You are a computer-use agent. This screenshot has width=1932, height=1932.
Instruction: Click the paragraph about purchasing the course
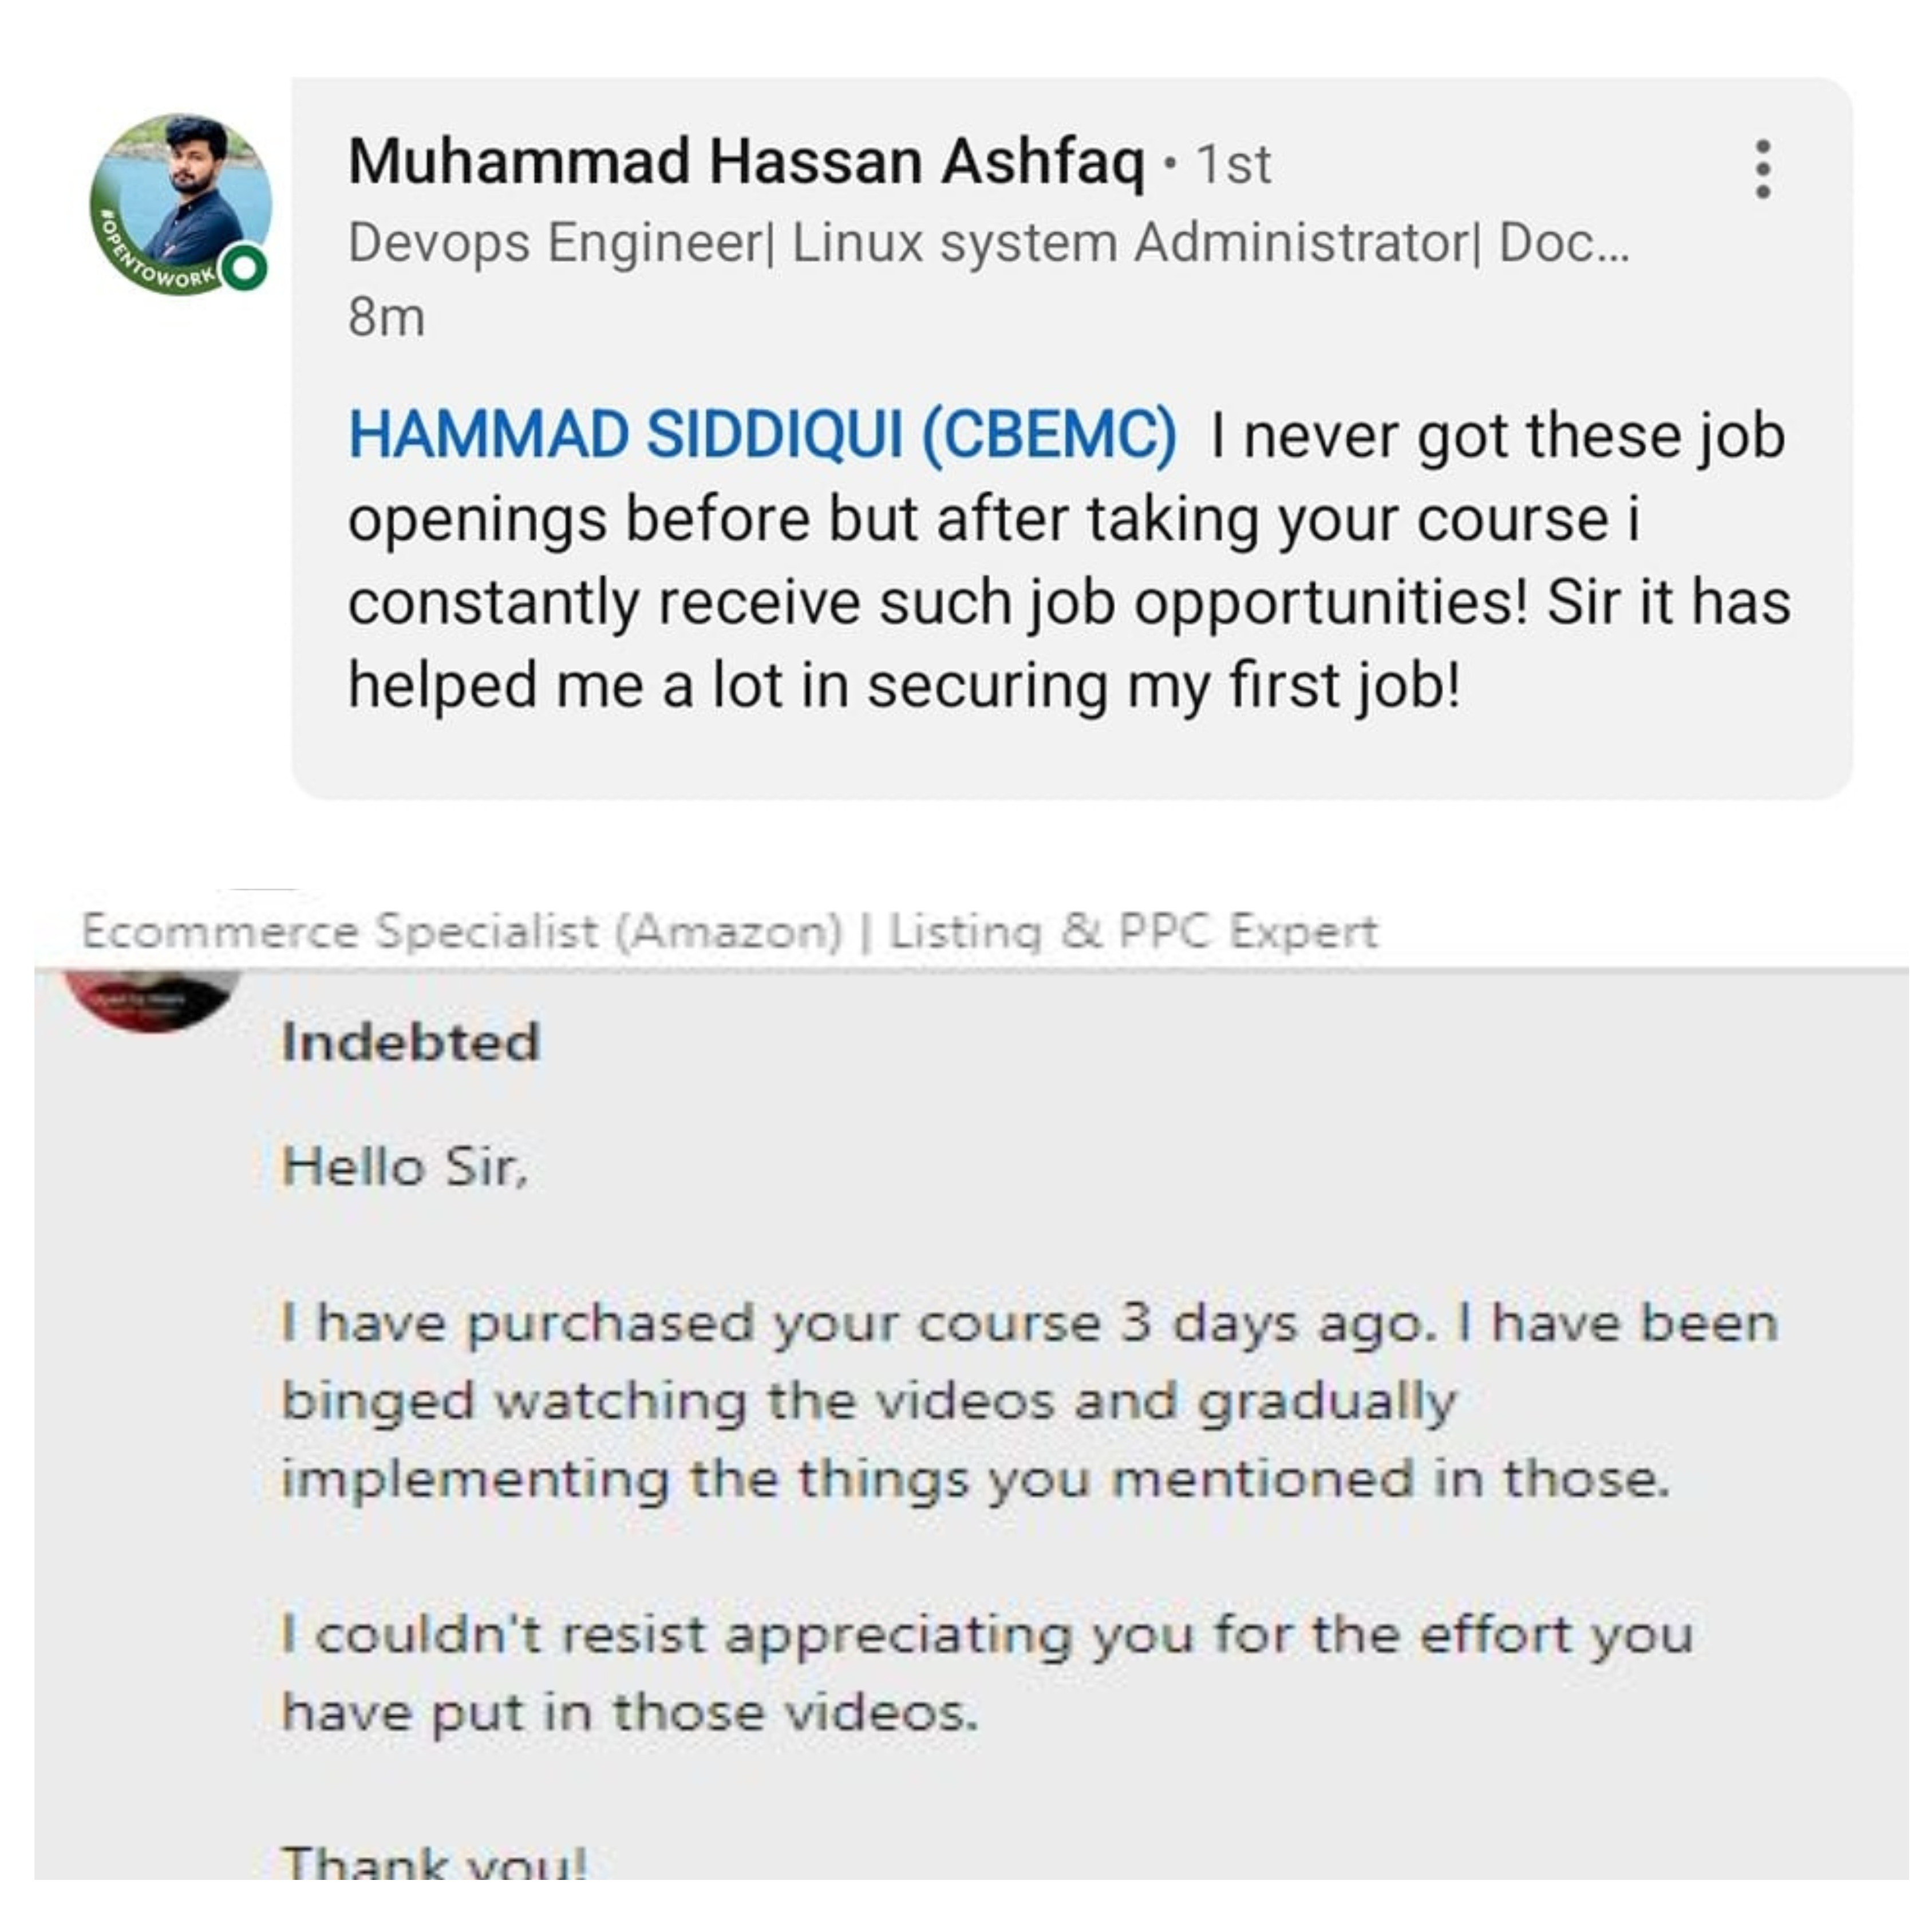[x=1030, y=1401]
